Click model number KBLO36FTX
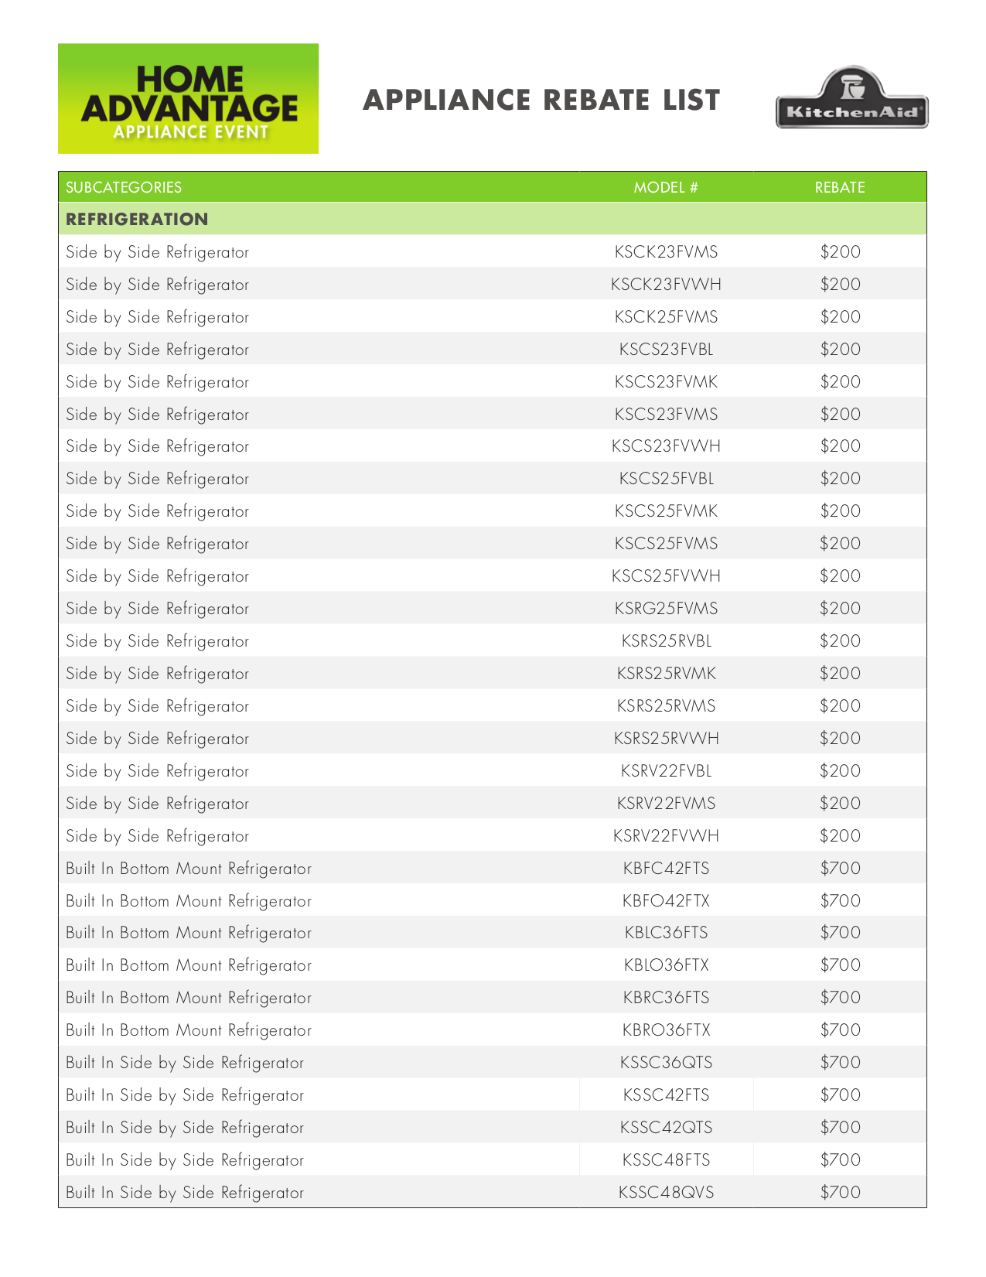 click(666, 965)
